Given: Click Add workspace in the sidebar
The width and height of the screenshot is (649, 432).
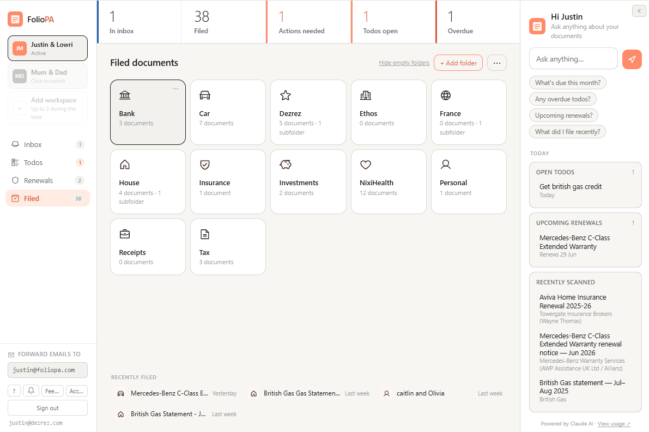Looking at the screenshot, I should 47,108.
